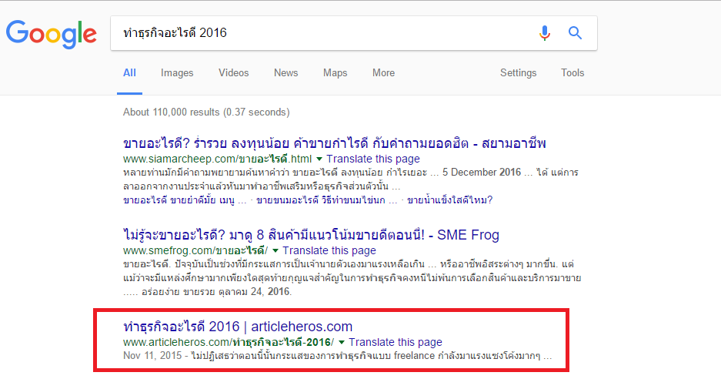721x379 pixels.
Task: Click the 'About 110,000 results' stats text
Action: tap(206, 112)
